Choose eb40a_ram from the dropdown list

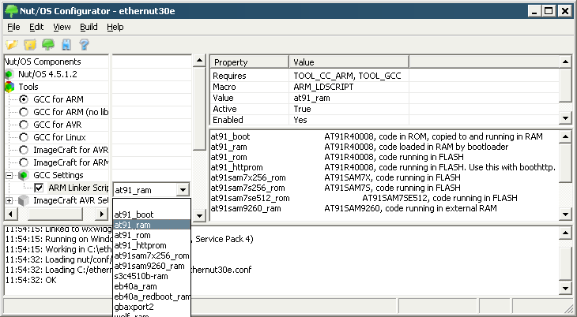point(152,286)
